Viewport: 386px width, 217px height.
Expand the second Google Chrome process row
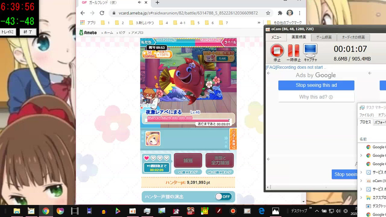click(x=361, y=156)
